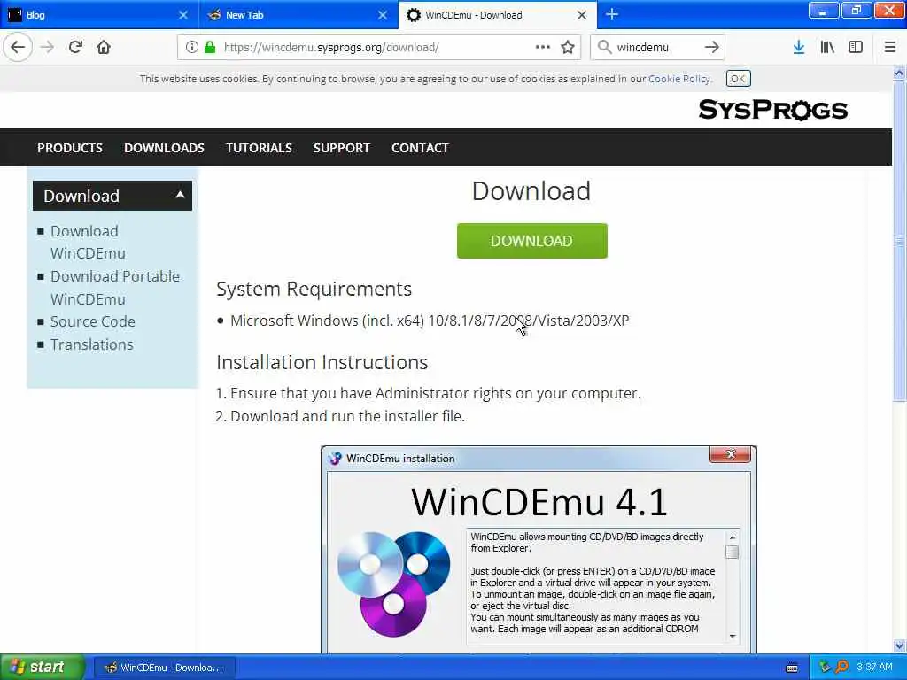The image size is (907, 680).
Task: Open the Cookie Policy link
Action: click(679, 79)
